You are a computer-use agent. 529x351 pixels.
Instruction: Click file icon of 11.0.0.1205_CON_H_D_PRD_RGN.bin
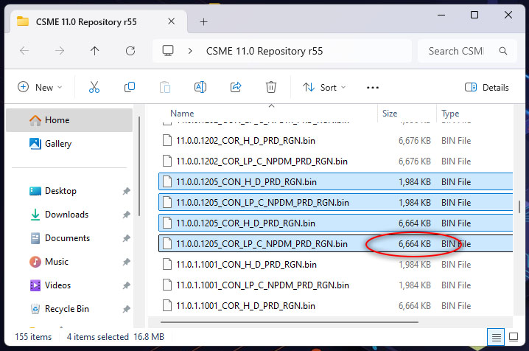[167, 182]
